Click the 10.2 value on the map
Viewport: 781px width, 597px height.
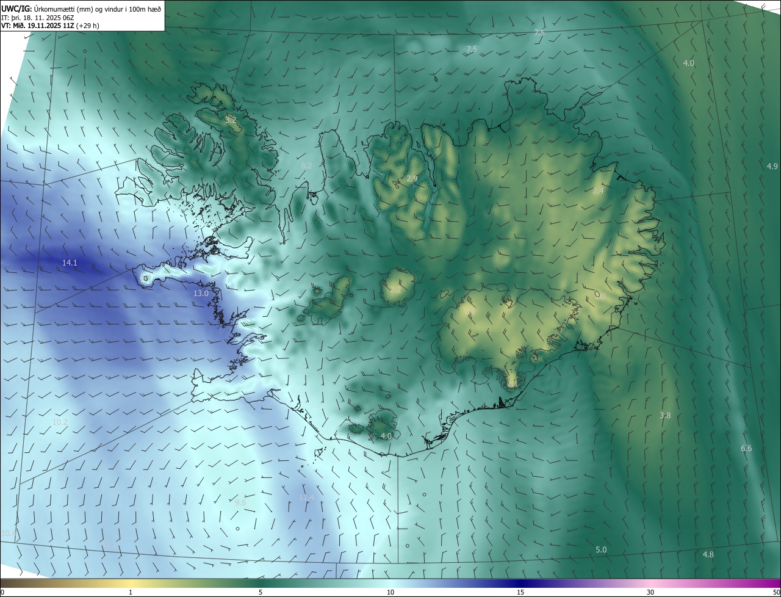(60, 422)
